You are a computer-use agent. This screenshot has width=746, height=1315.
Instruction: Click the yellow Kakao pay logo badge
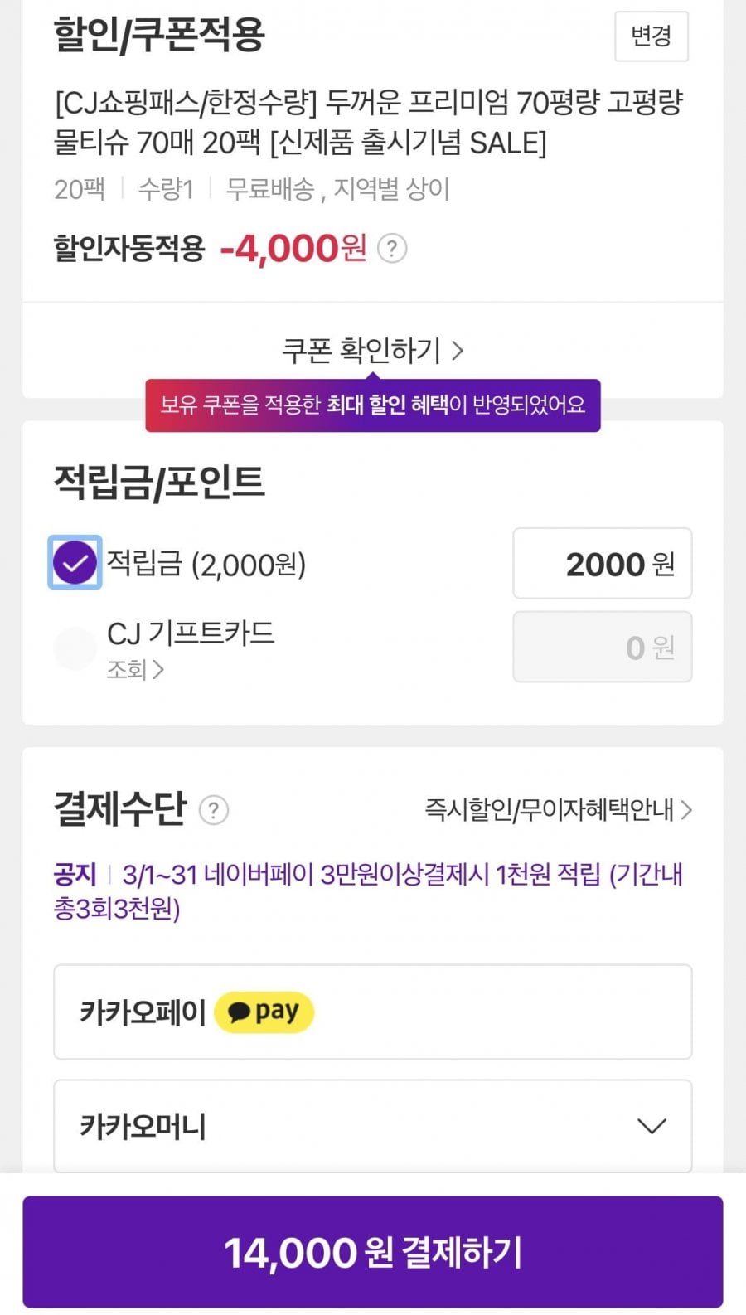tap(264, 1012)
